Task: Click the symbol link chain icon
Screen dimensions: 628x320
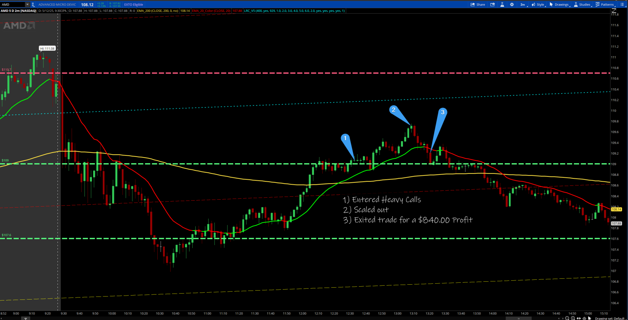Action: tap(33, 5)
